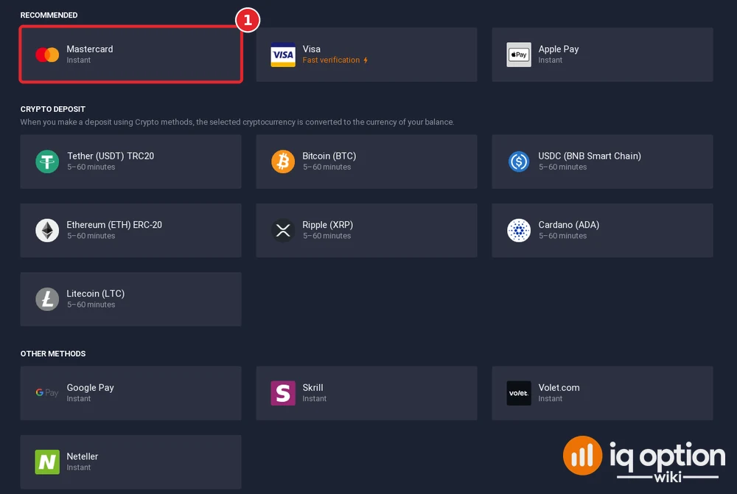The image size is (737, 494).
Task: Pick Apple Pay deposit option
Action: (603, 55)
